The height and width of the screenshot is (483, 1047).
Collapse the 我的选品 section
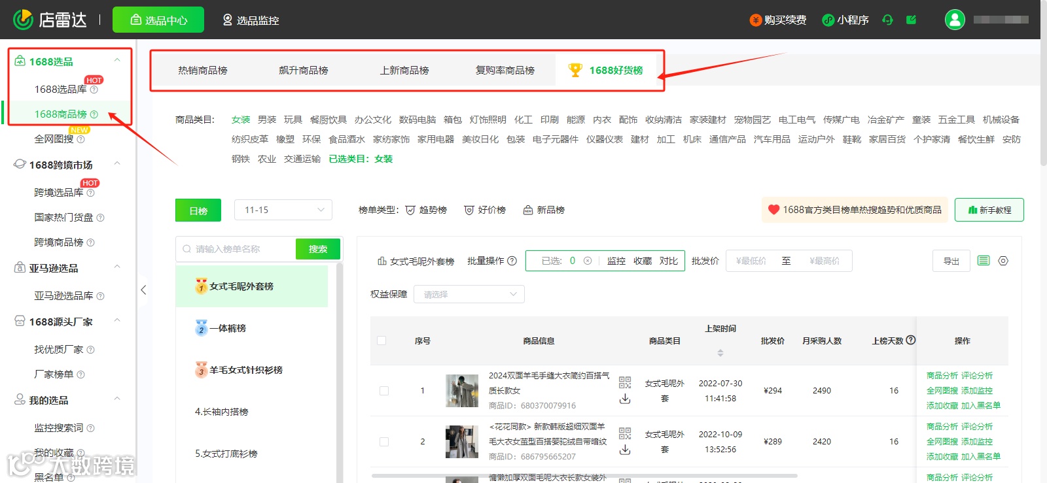(x=117, y=399)
